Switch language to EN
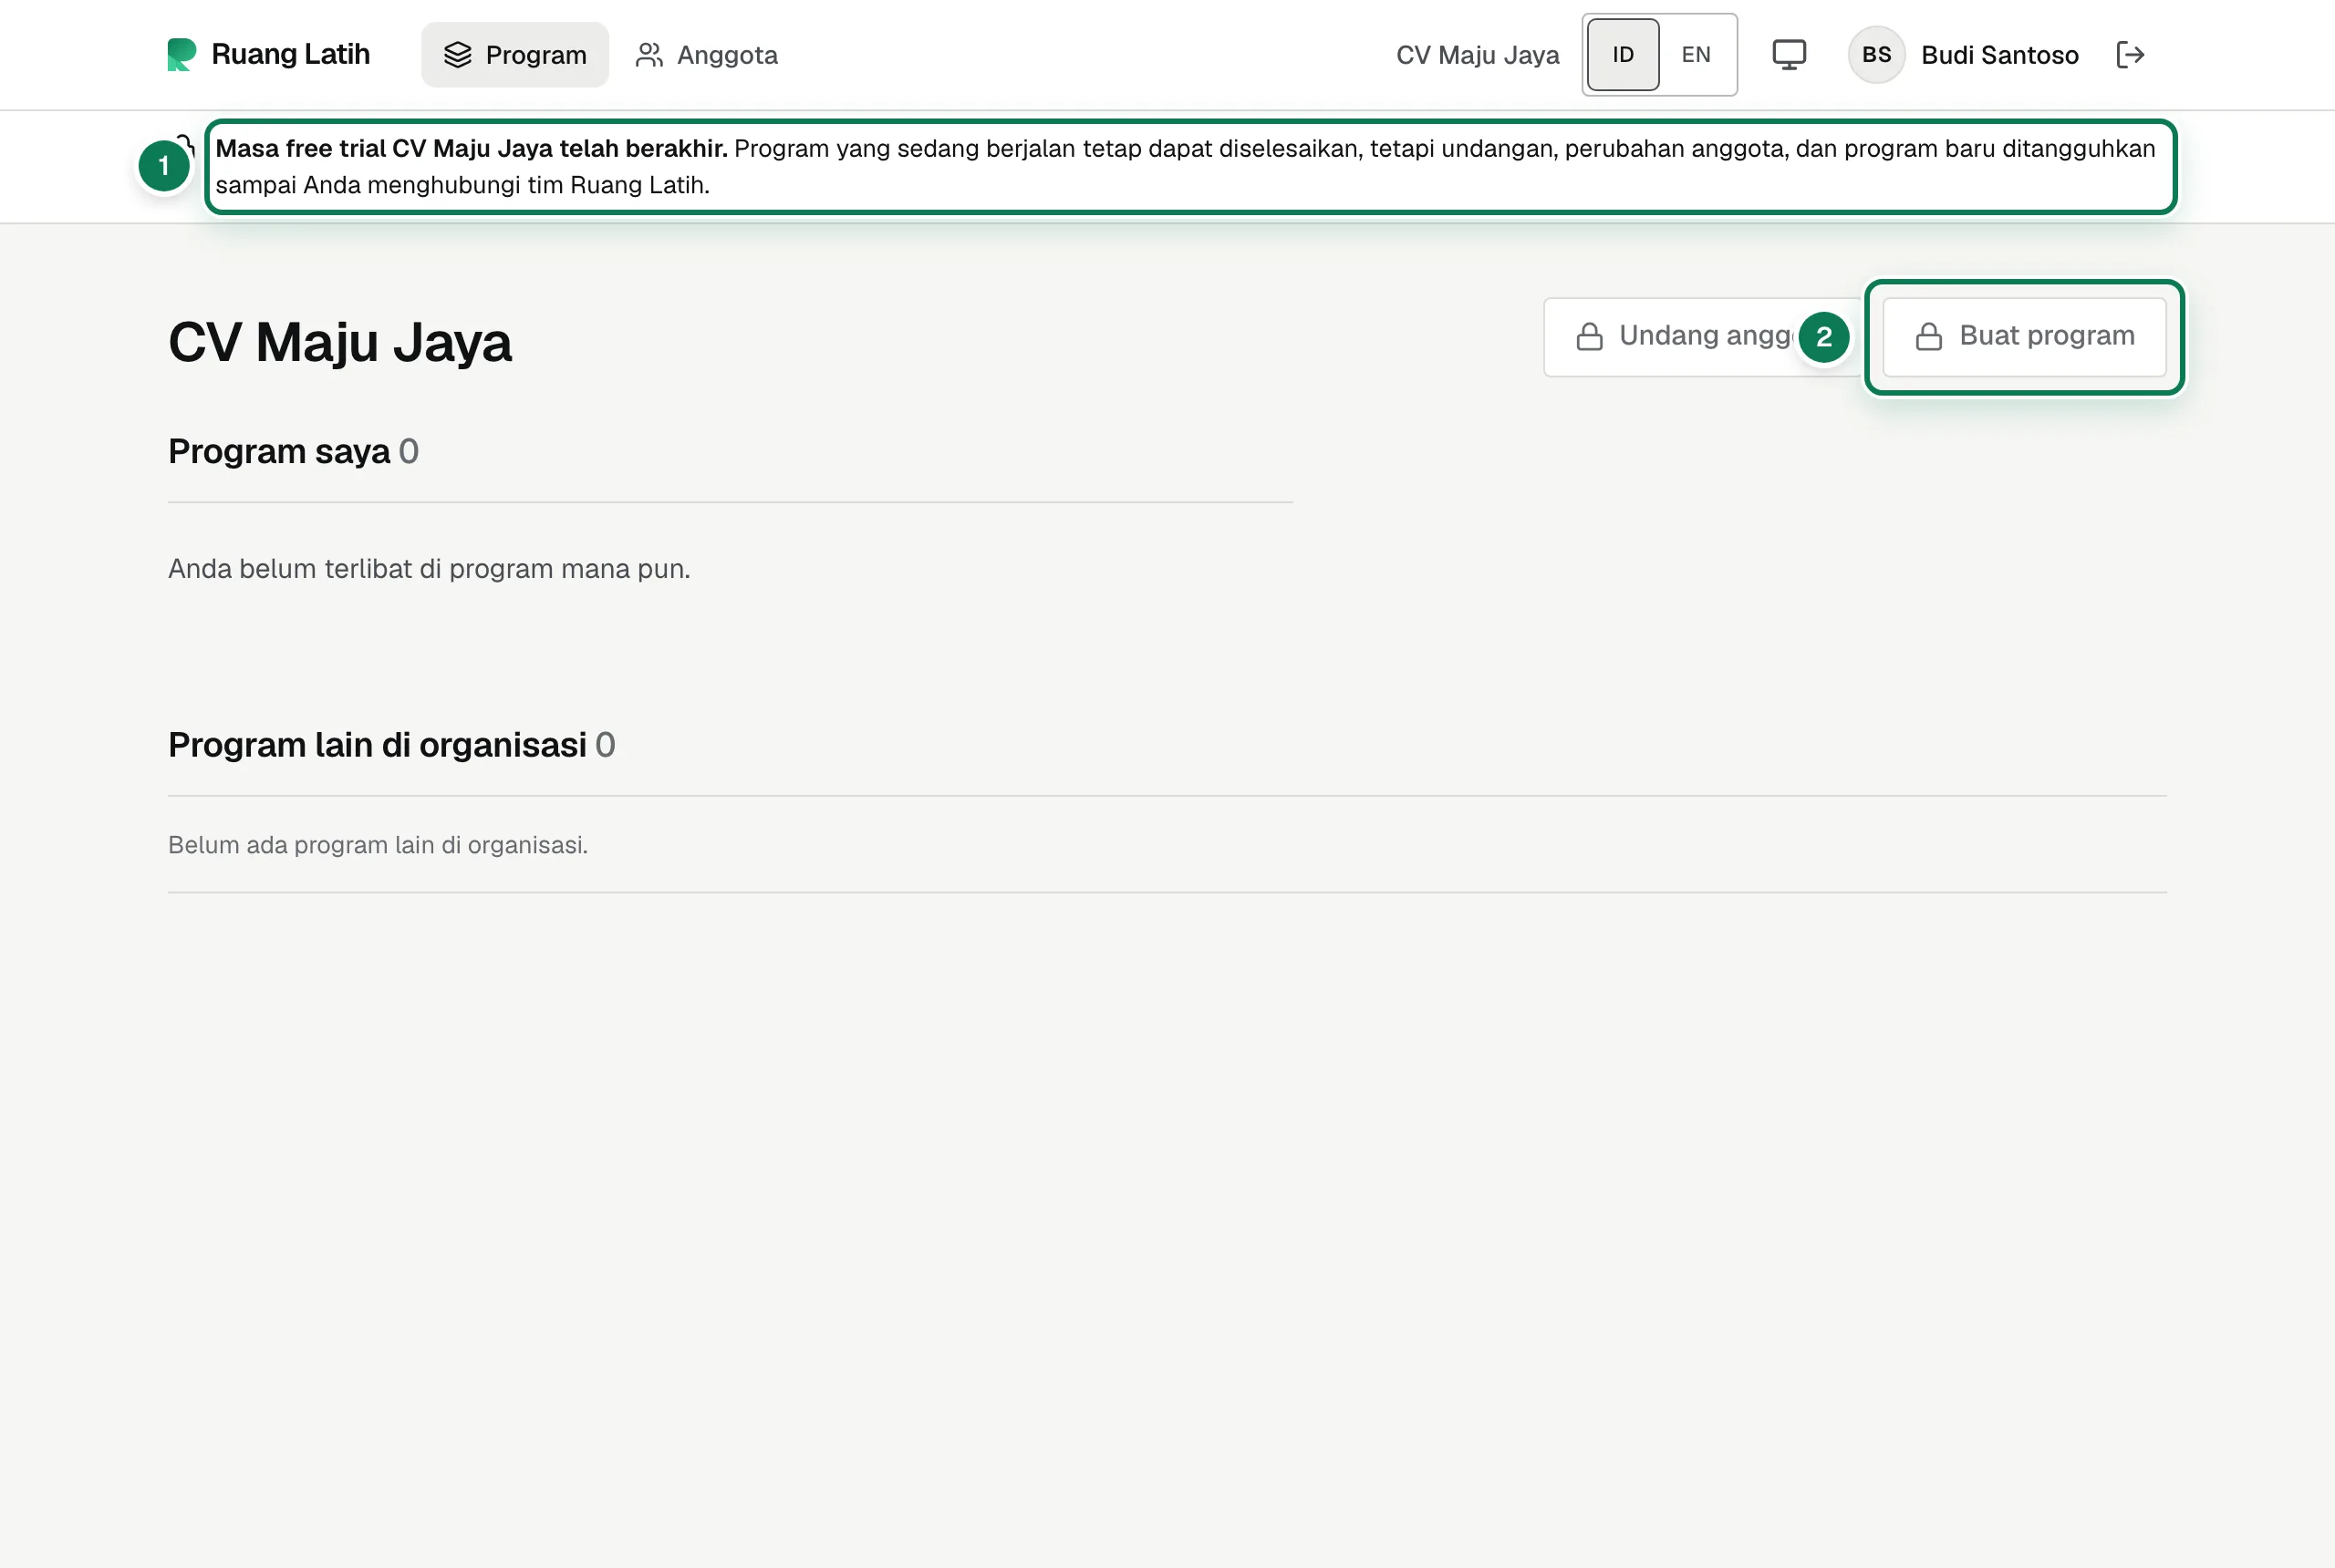This screenshot has height=1568, width=2335. tap(1695, 55)
